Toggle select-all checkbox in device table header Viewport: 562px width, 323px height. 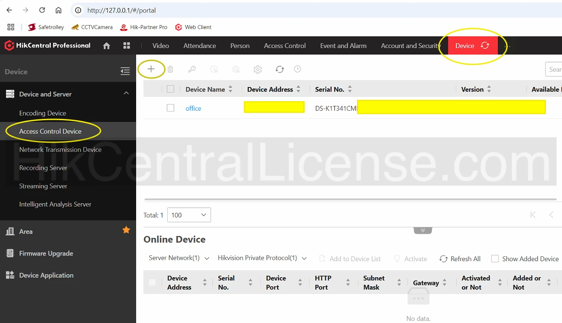(170, 89)
